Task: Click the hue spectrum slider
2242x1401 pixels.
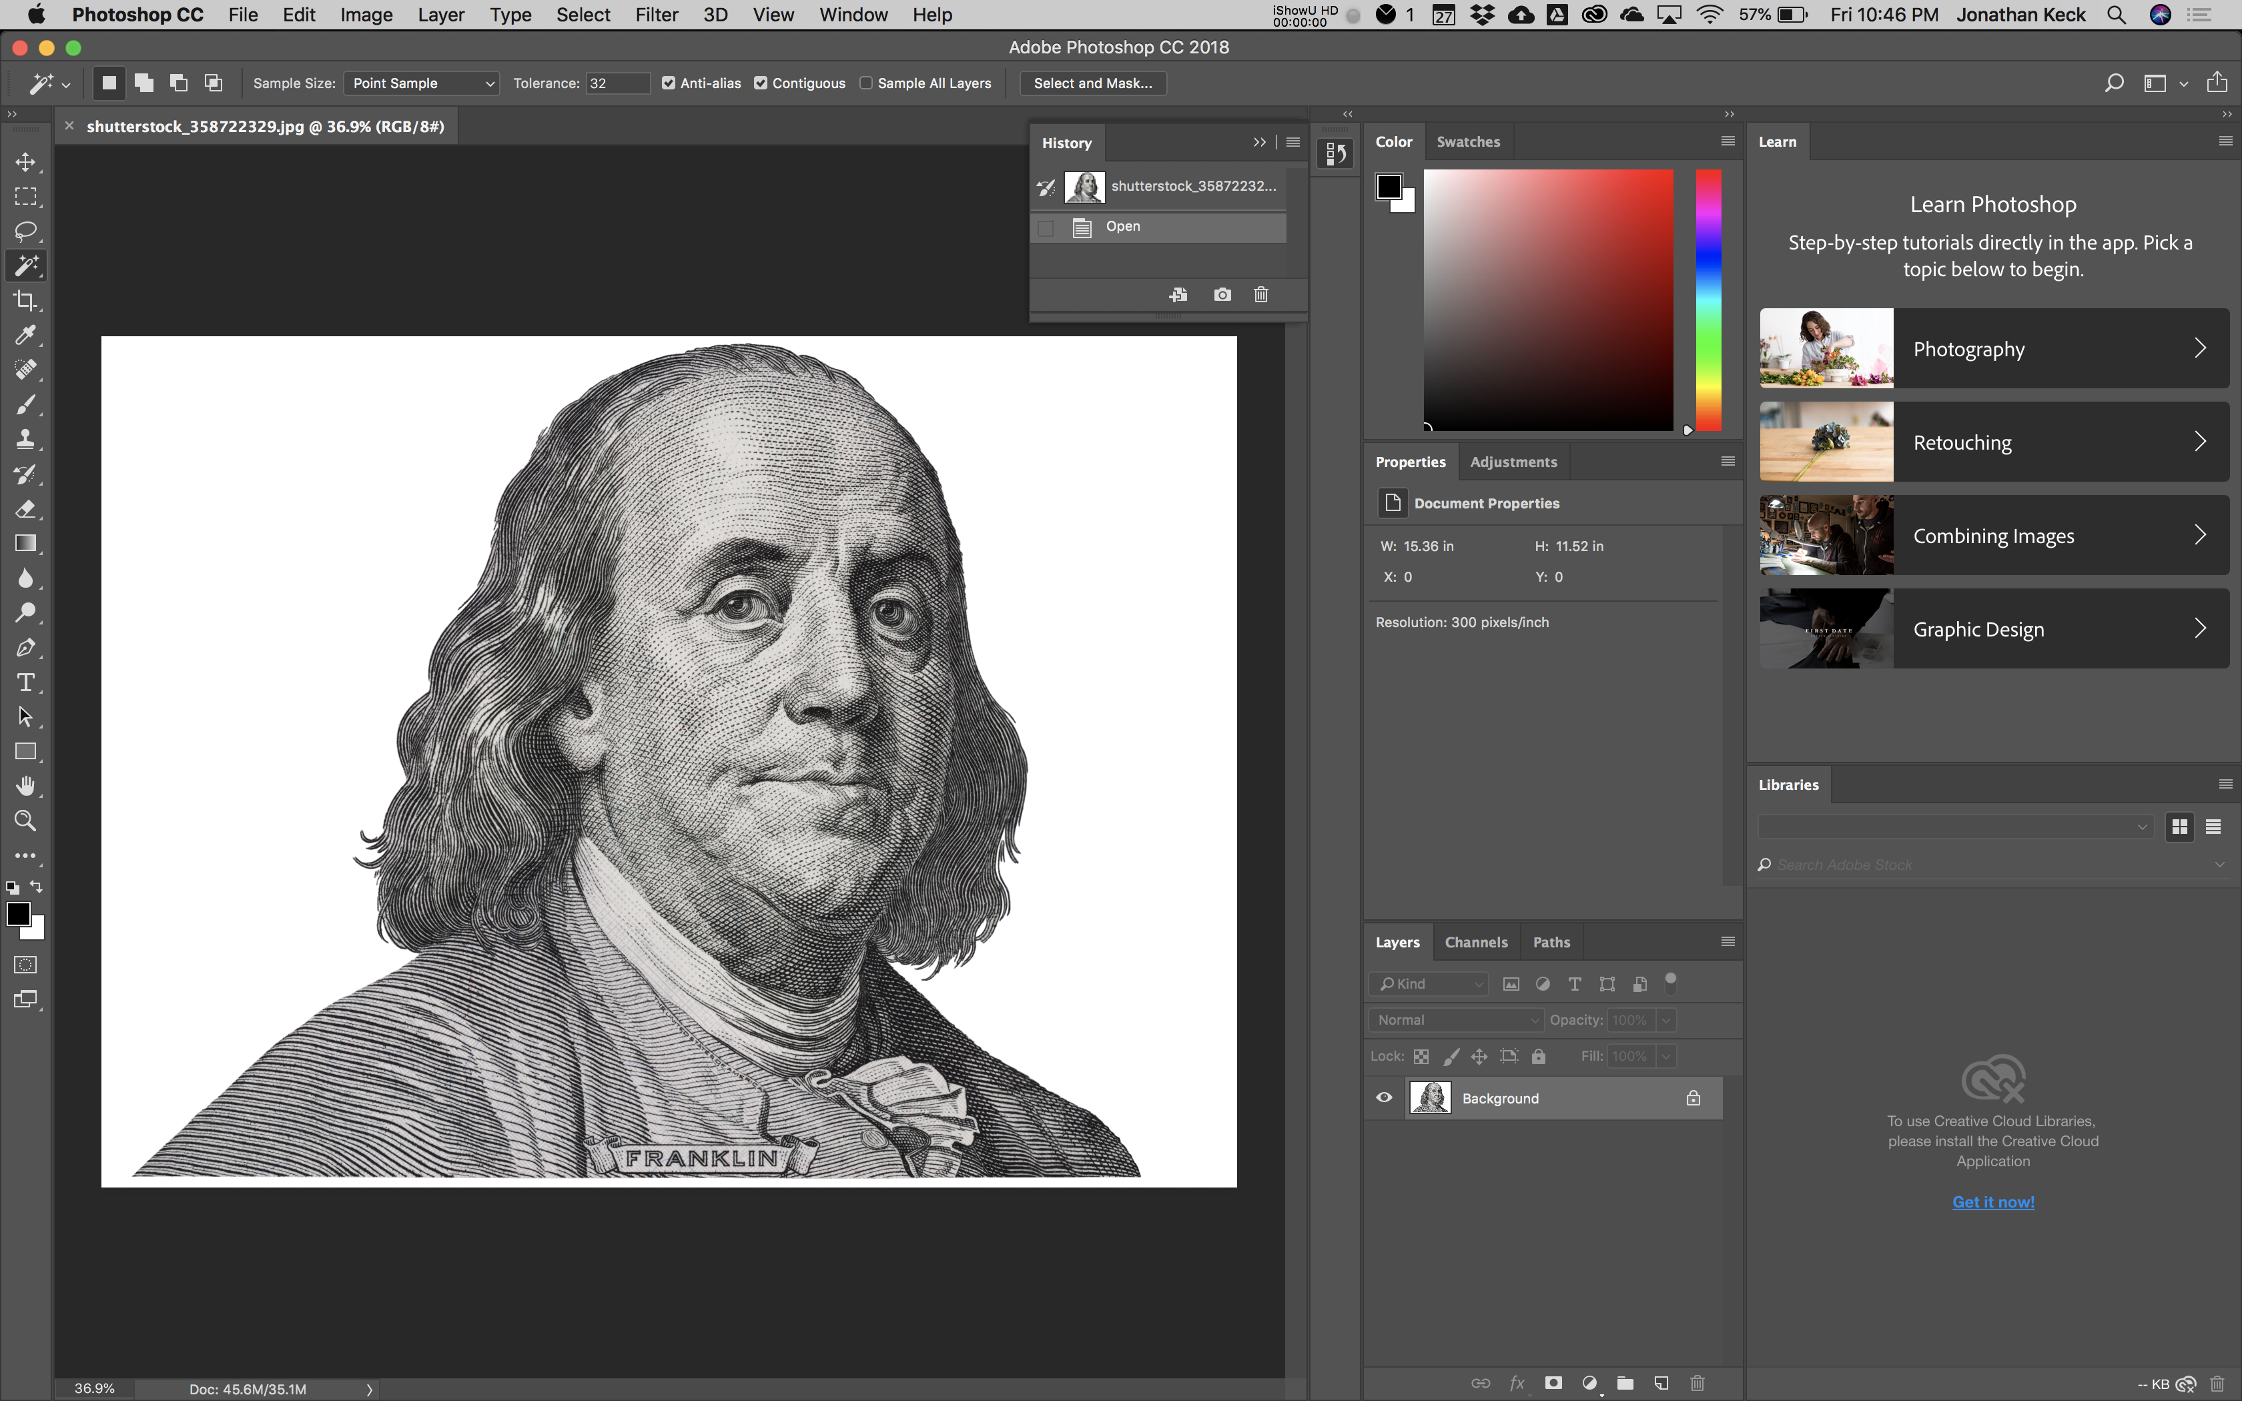Action: (x=1708, y=300)
